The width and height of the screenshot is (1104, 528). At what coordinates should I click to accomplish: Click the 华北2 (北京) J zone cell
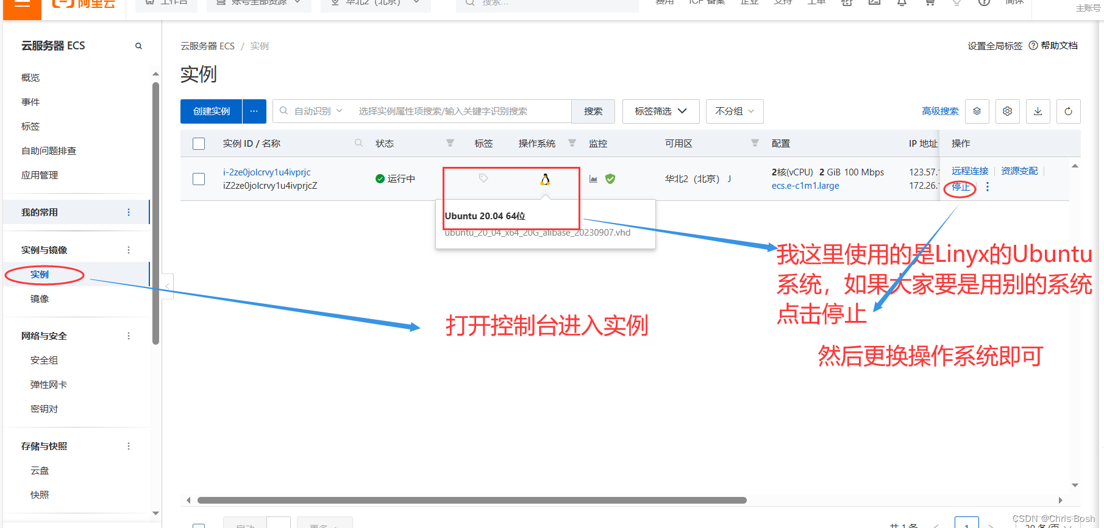pos(698,179)
